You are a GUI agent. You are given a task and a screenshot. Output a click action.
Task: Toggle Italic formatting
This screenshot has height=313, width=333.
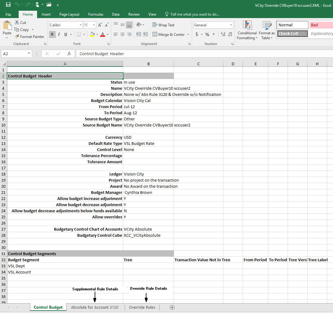click(x=59, y=34)
